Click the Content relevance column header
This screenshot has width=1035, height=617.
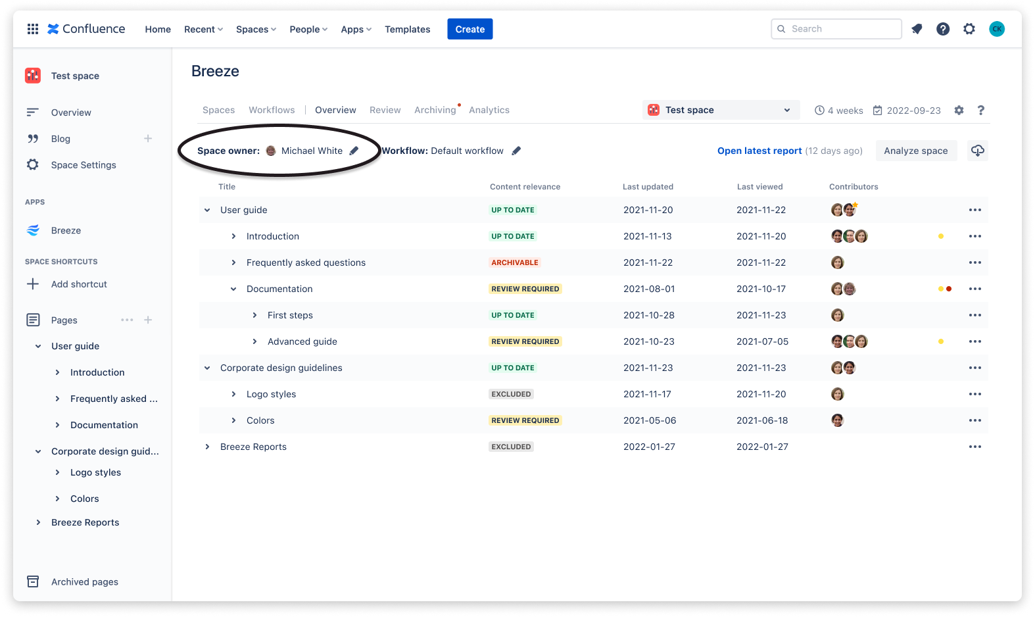click(x=525, y=187)
